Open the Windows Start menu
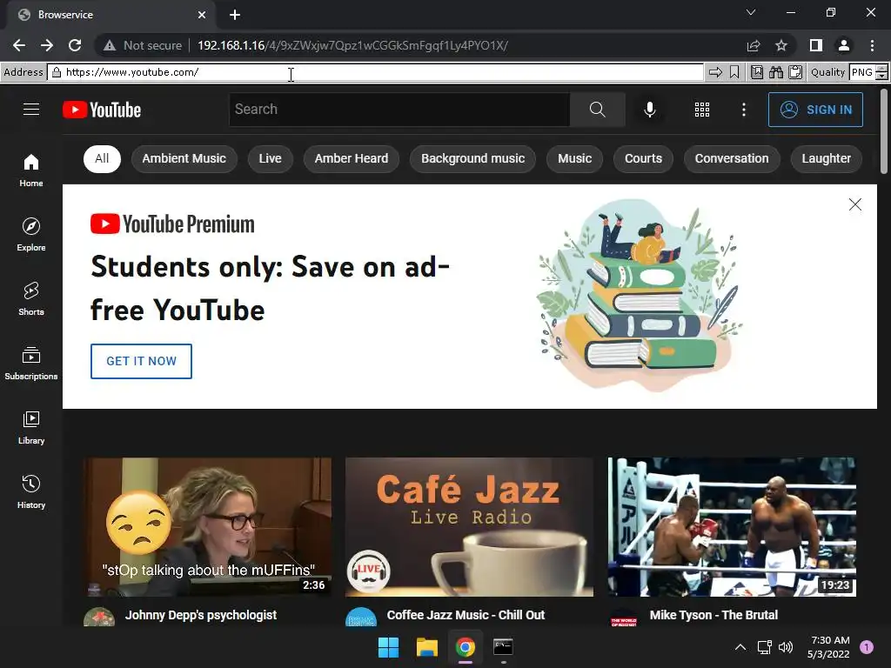Screen dimensions: 891x668 [389, 647]
